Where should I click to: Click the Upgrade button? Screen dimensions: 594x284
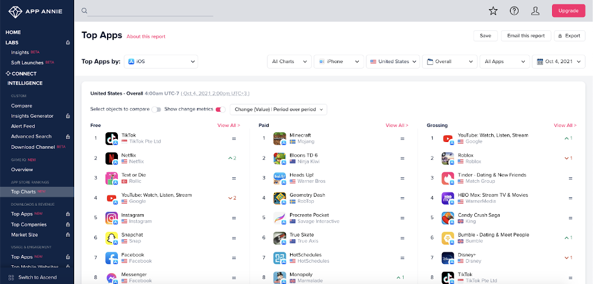tap(568, 10)
